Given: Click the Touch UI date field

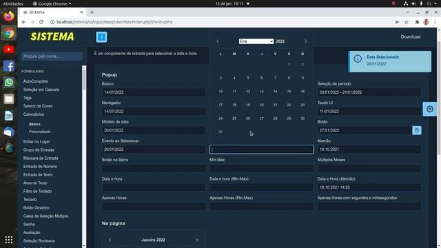Looking at the screenshot, I should click(369, 112).
